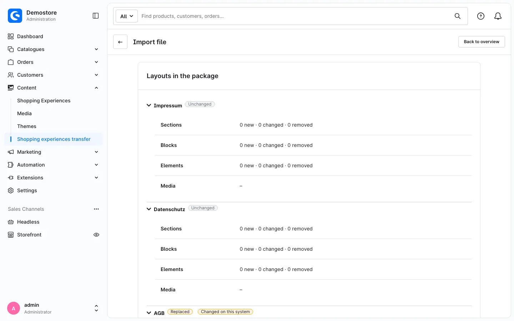Open Media submenu item
Screen dimensions: 514x321
(x=24, y=113)
